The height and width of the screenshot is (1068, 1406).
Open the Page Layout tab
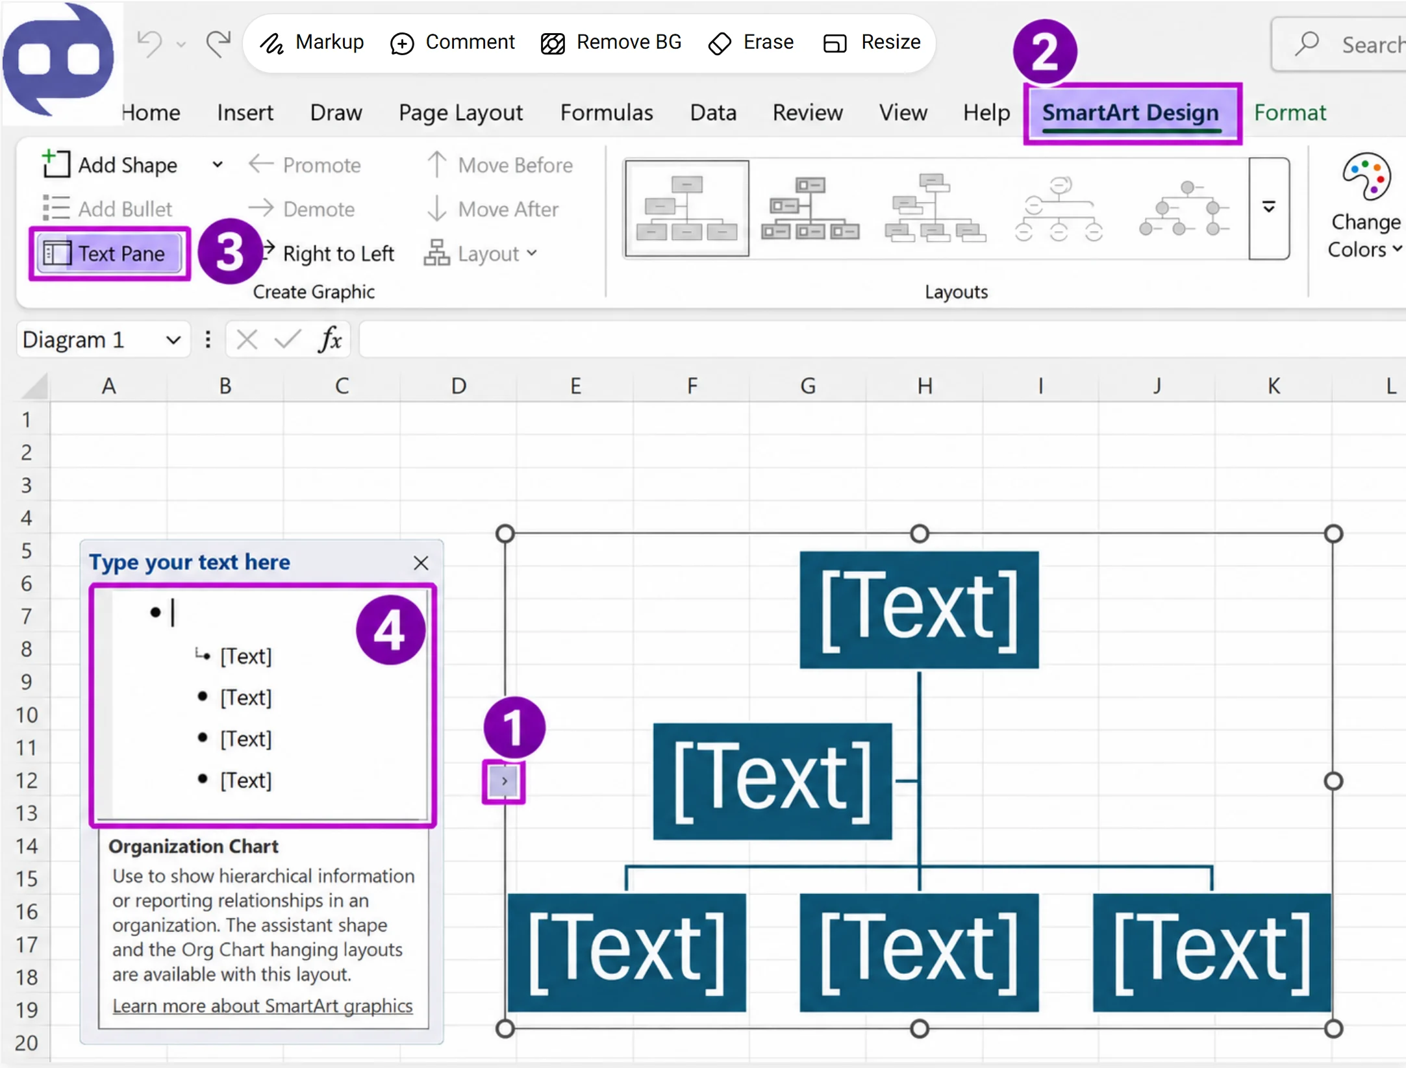pos(460,113)
